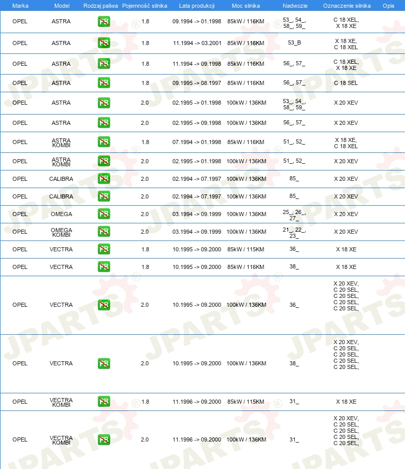Select the OPEL brand cell in the 53_B row
The image size is (405, 469).
click(x=20, y=43)
